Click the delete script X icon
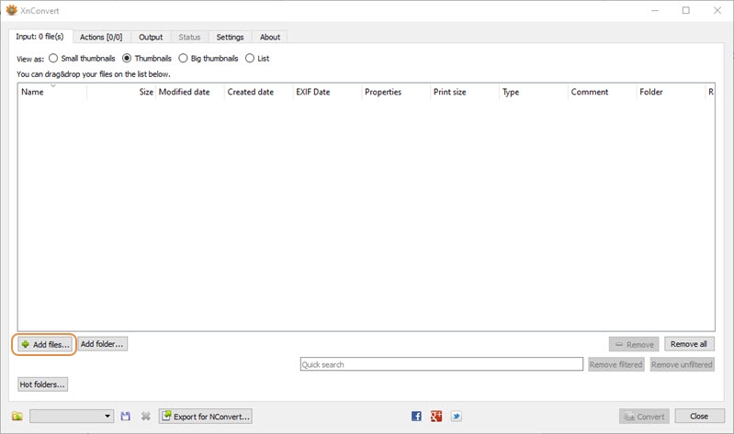734x434 pixels. point(145,417)
